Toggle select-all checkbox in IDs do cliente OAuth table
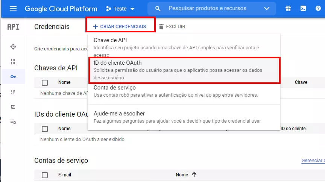Screen dimensions: 325x182 (45, 129)
